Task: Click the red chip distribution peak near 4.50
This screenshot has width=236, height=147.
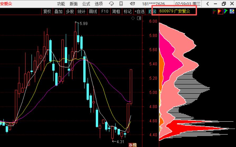Action: click(196, 128)
